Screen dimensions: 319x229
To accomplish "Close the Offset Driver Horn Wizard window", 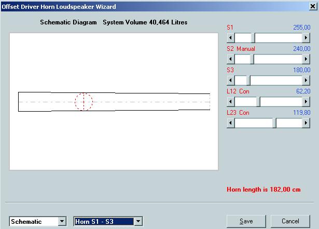I will click(x=313, y=7).
